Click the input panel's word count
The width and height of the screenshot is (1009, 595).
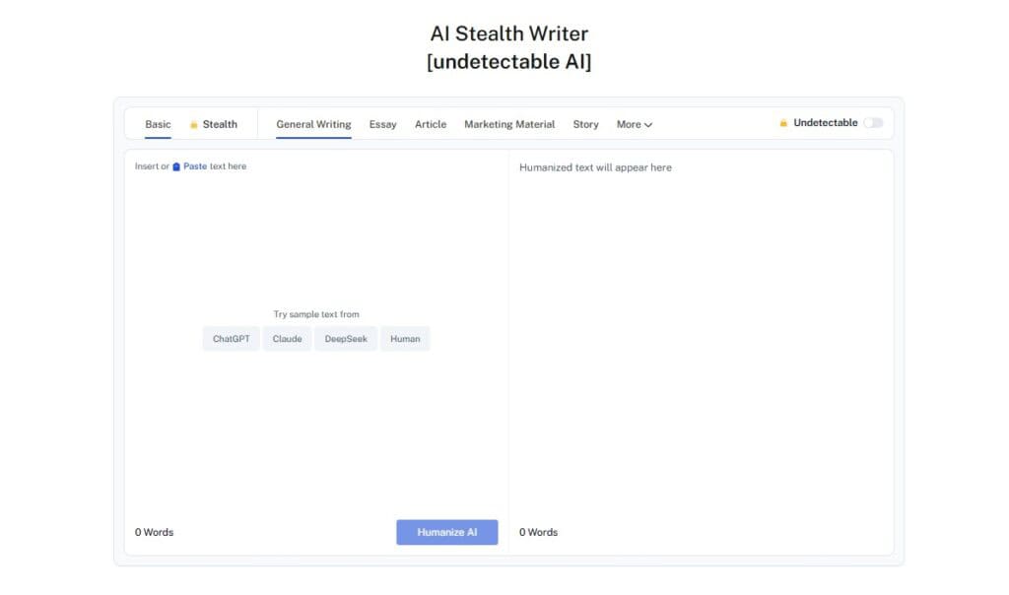point(154,533)
